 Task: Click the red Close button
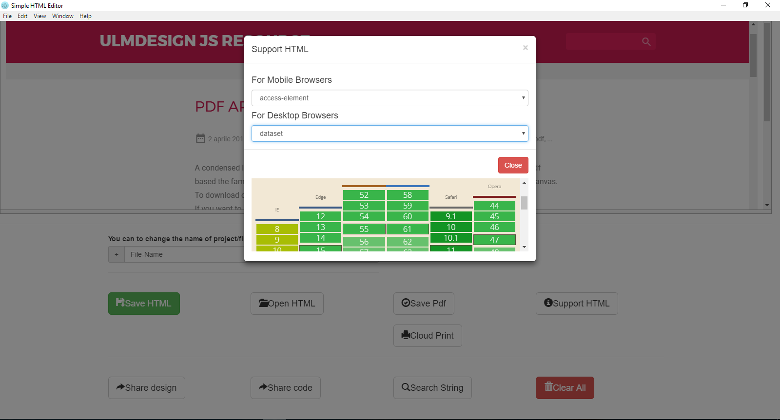tap(513, 165)
